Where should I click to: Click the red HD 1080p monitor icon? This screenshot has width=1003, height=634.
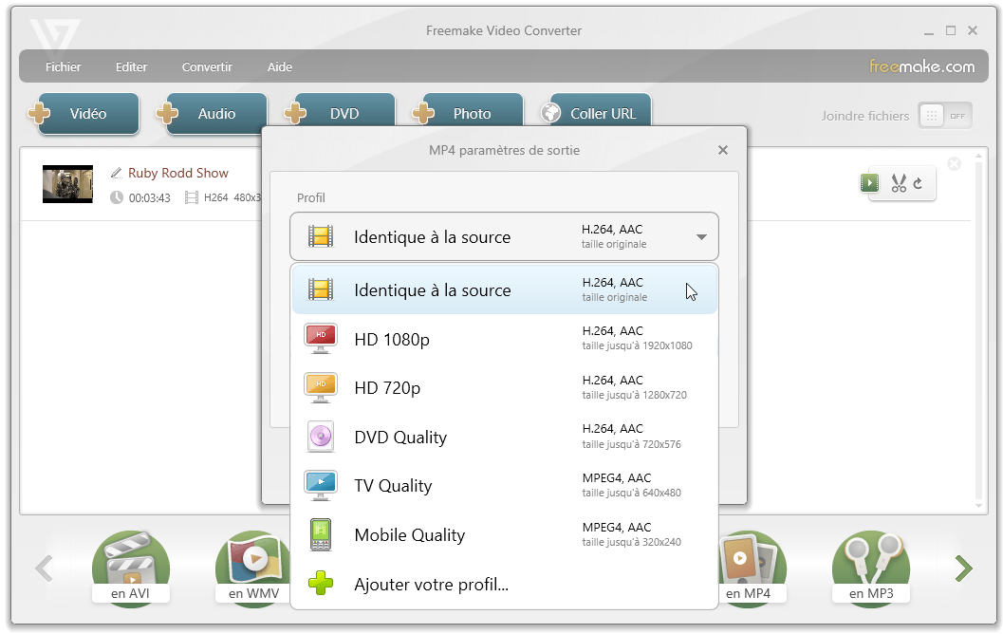click(321, 339)
